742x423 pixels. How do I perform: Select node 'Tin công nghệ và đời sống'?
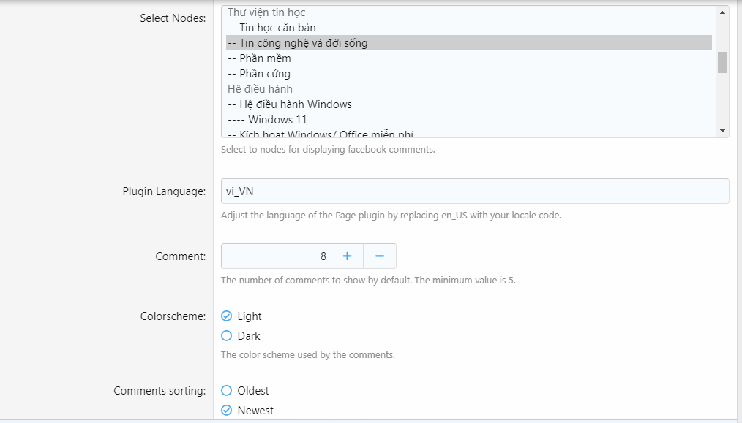(298, 43)
